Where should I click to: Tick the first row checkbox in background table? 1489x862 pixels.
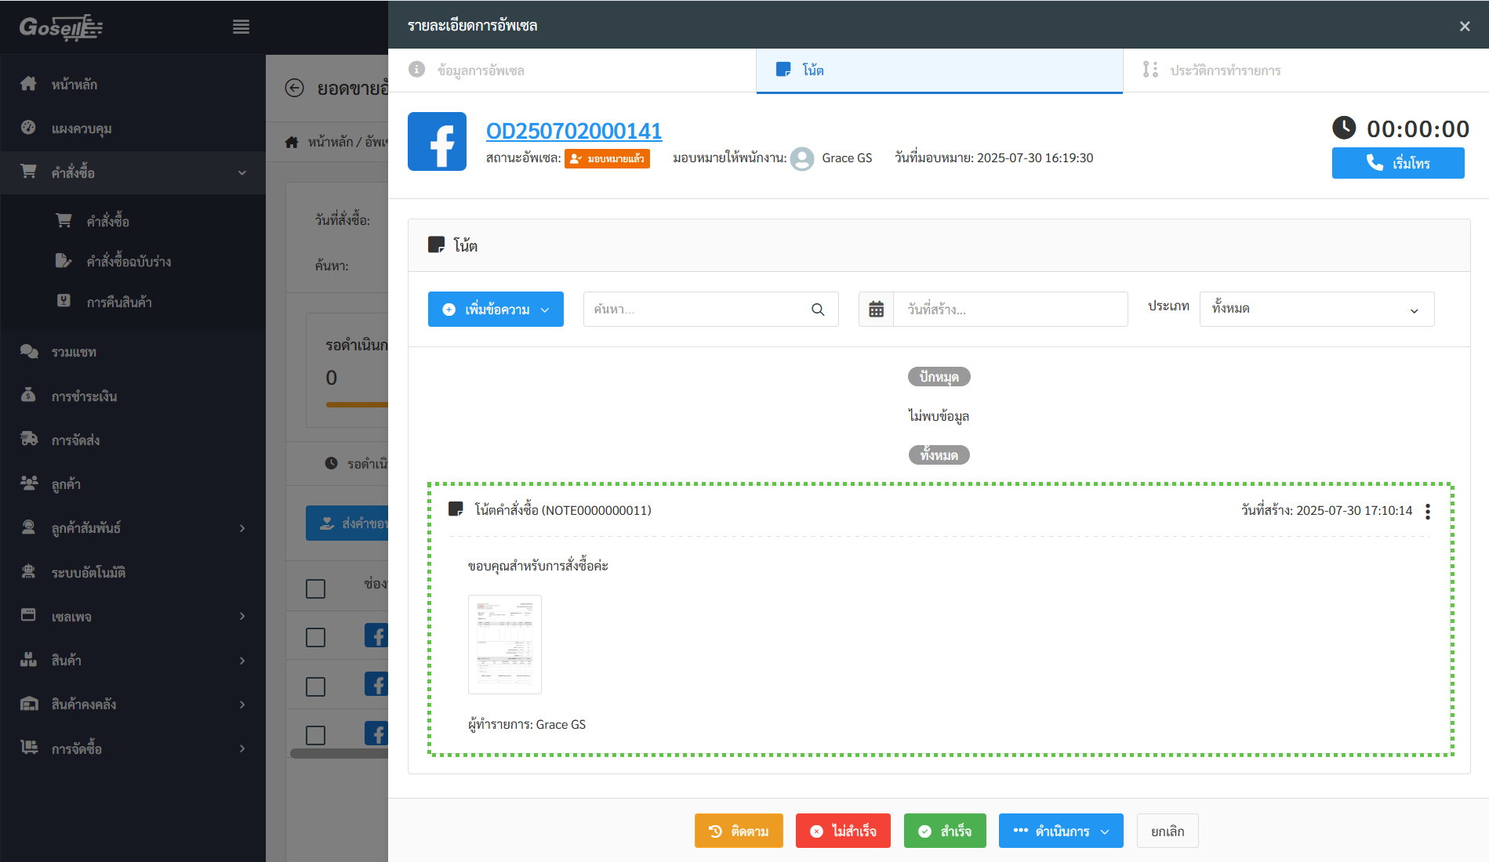coord(315,637)
